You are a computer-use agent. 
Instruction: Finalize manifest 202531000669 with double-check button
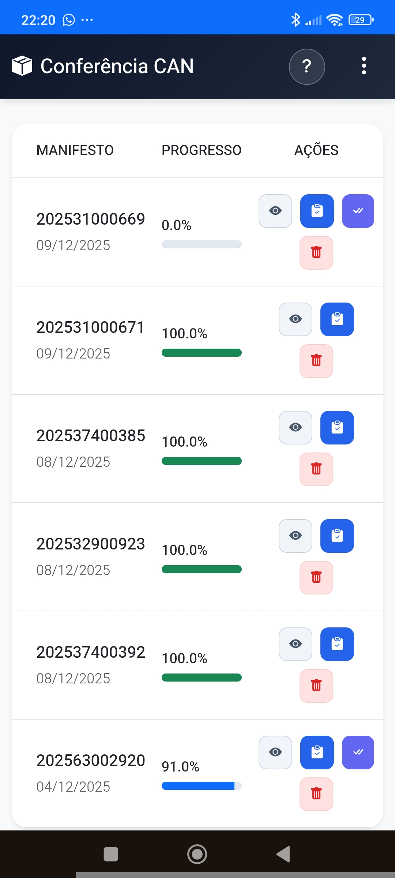click(x=358, y=211)
